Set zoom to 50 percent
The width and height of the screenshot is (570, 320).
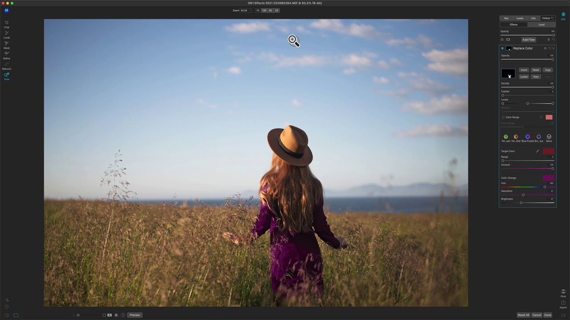point(270,10)
